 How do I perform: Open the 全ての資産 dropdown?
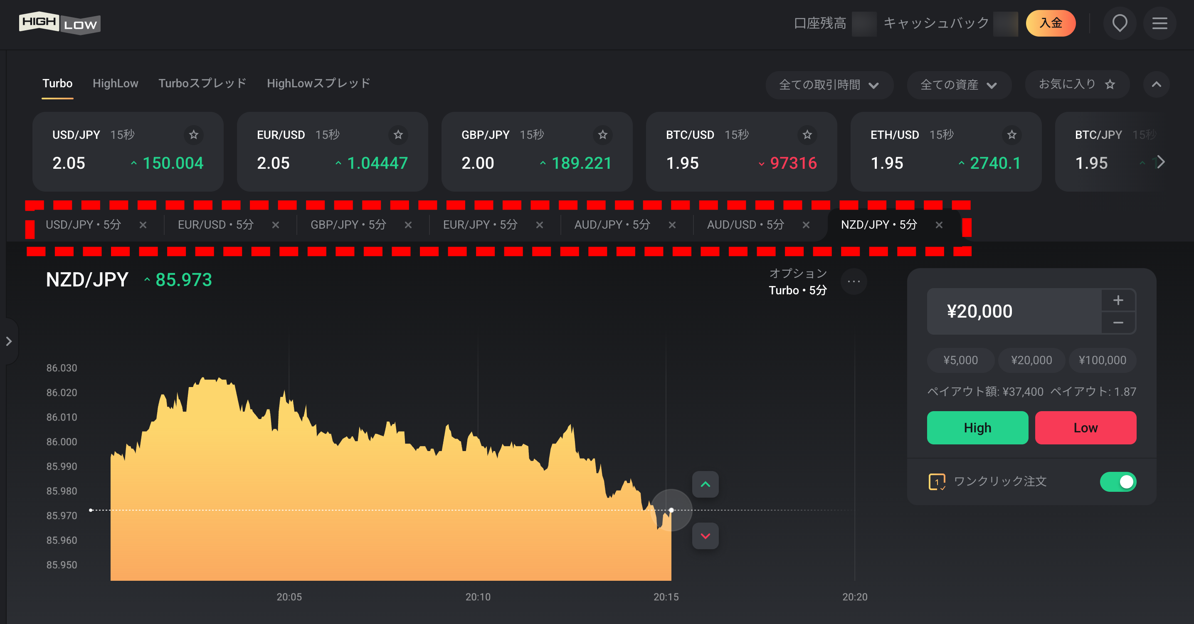click(x=959, y=85)
